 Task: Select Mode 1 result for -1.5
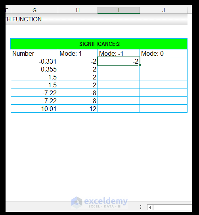(78, 77)
